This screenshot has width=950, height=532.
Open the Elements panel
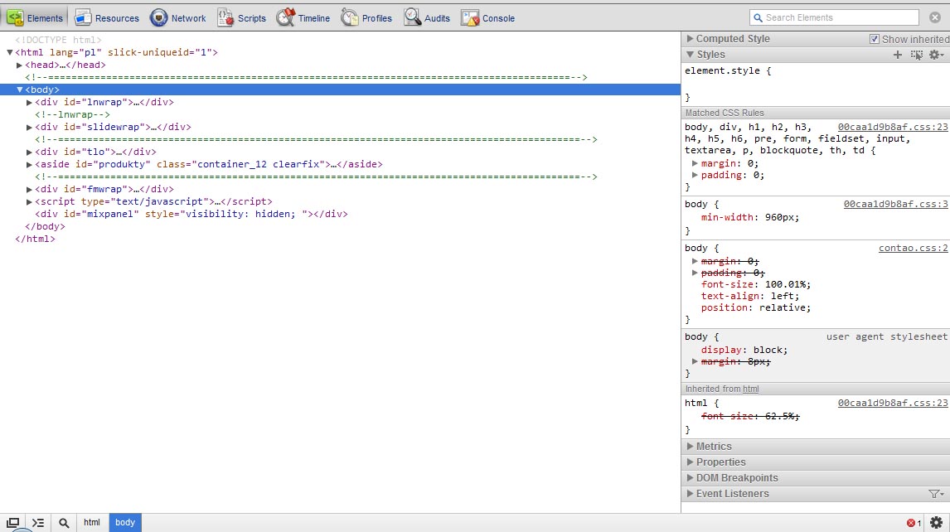(35, 17)
